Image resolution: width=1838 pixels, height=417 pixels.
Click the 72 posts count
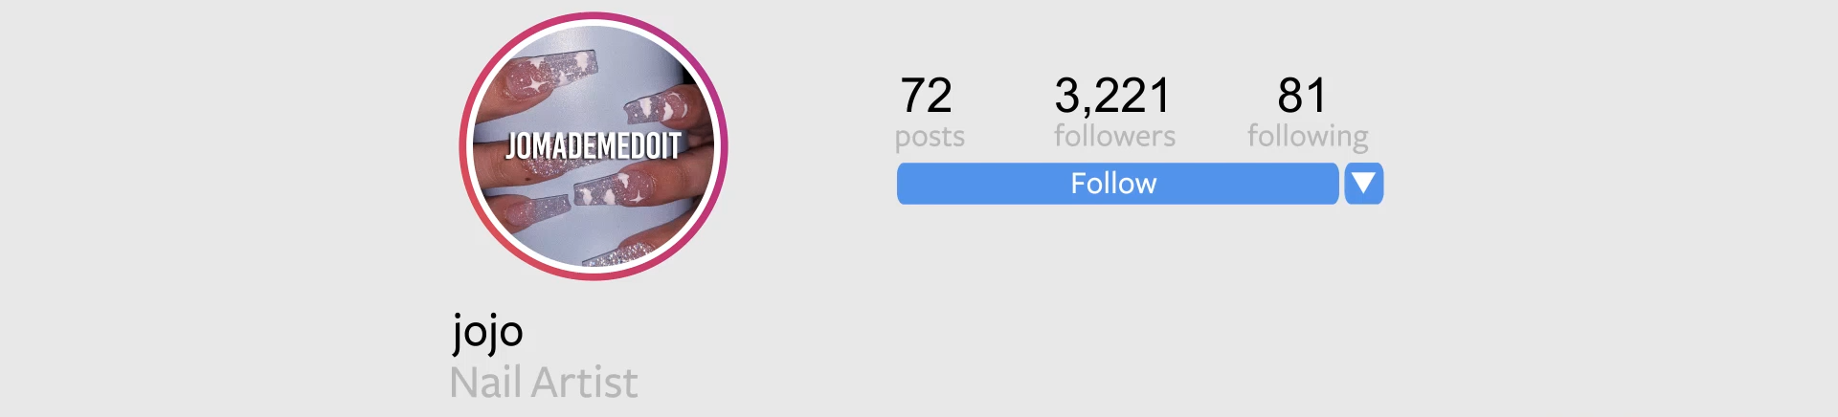click(930, 113)
